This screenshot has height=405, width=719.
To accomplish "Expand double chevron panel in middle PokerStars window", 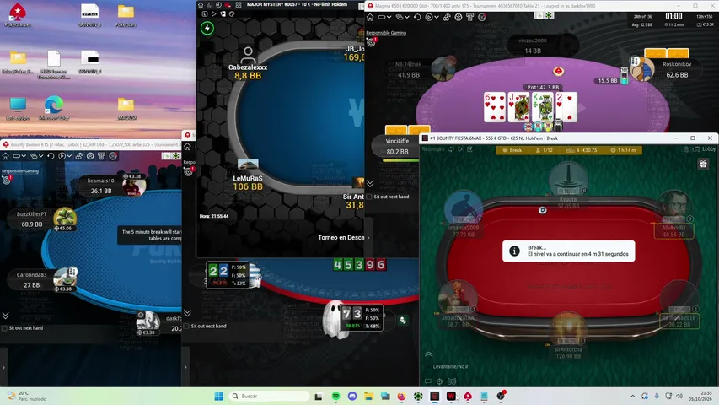I will tap(187, 313).
